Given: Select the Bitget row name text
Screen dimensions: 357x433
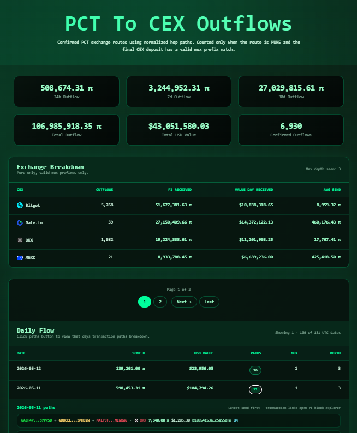Looking at the screenshot, I should point(33,205).
